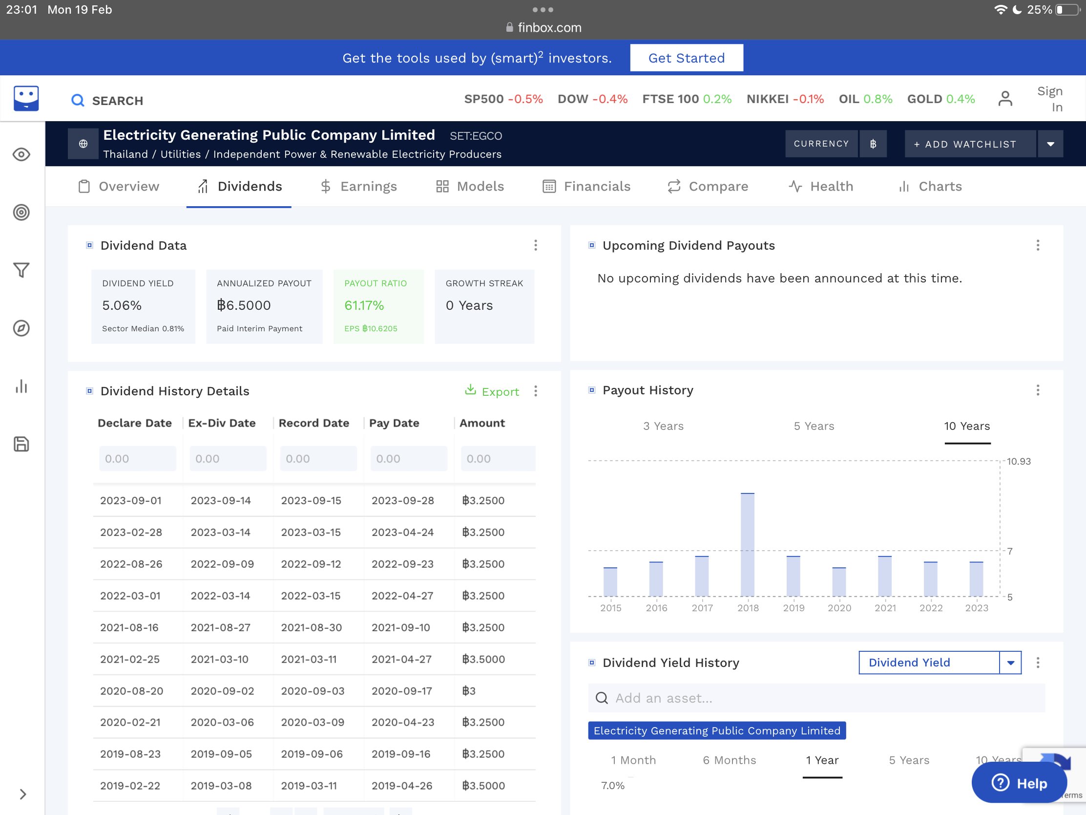Image resolution: width=1086 pixels, height=815 pixels.
Task: Click the Ex-Div Date filter field
Action: (x=228, y=458)
